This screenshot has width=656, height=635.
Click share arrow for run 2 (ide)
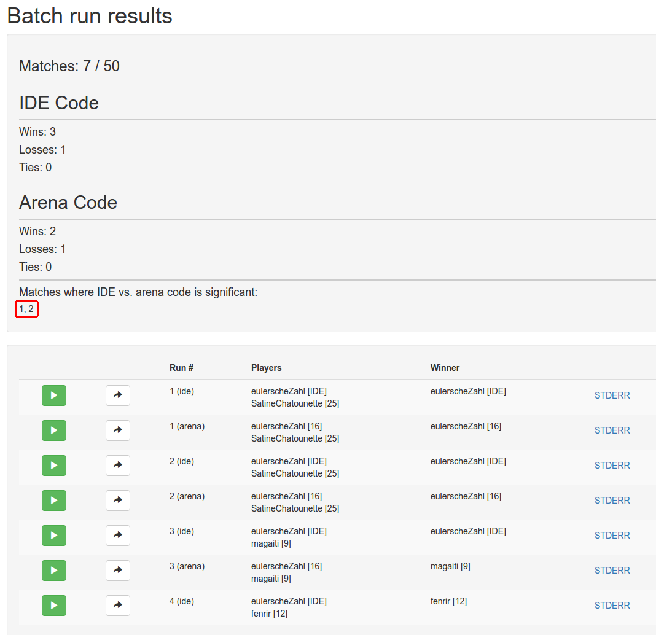point(118,466)
